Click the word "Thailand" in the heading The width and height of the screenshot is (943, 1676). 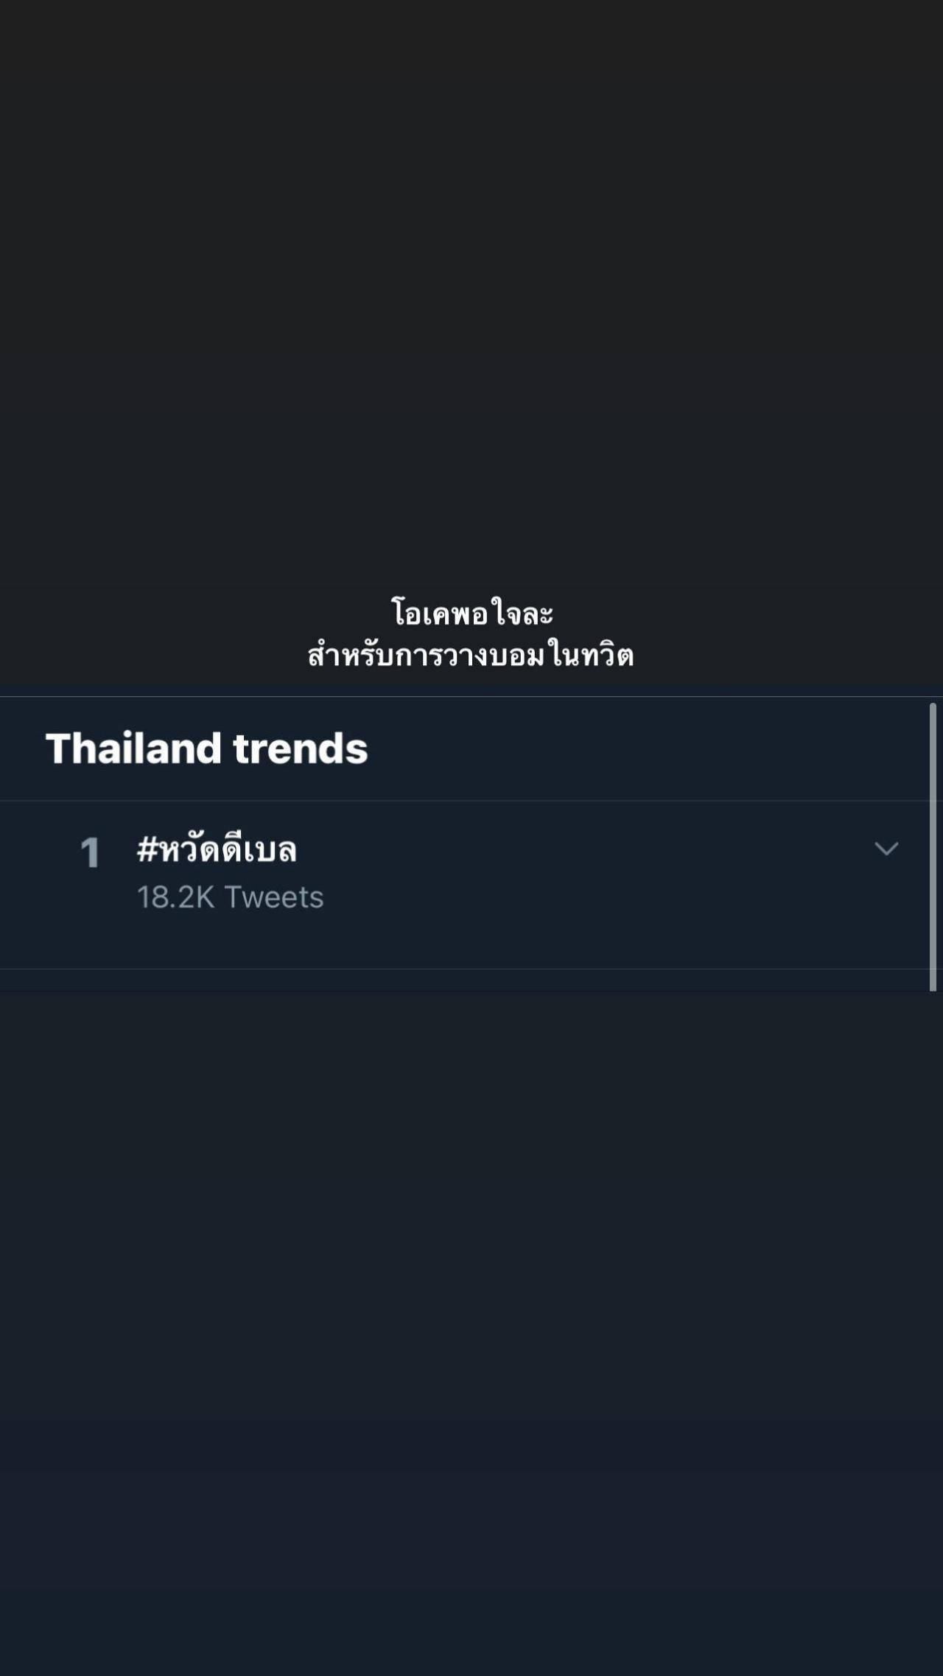[133, 748]
